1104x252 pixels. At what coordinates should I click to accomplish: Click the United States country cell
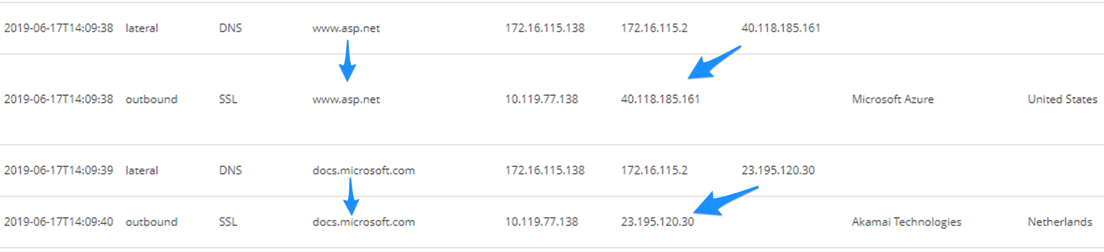(x=1062, y=100)
